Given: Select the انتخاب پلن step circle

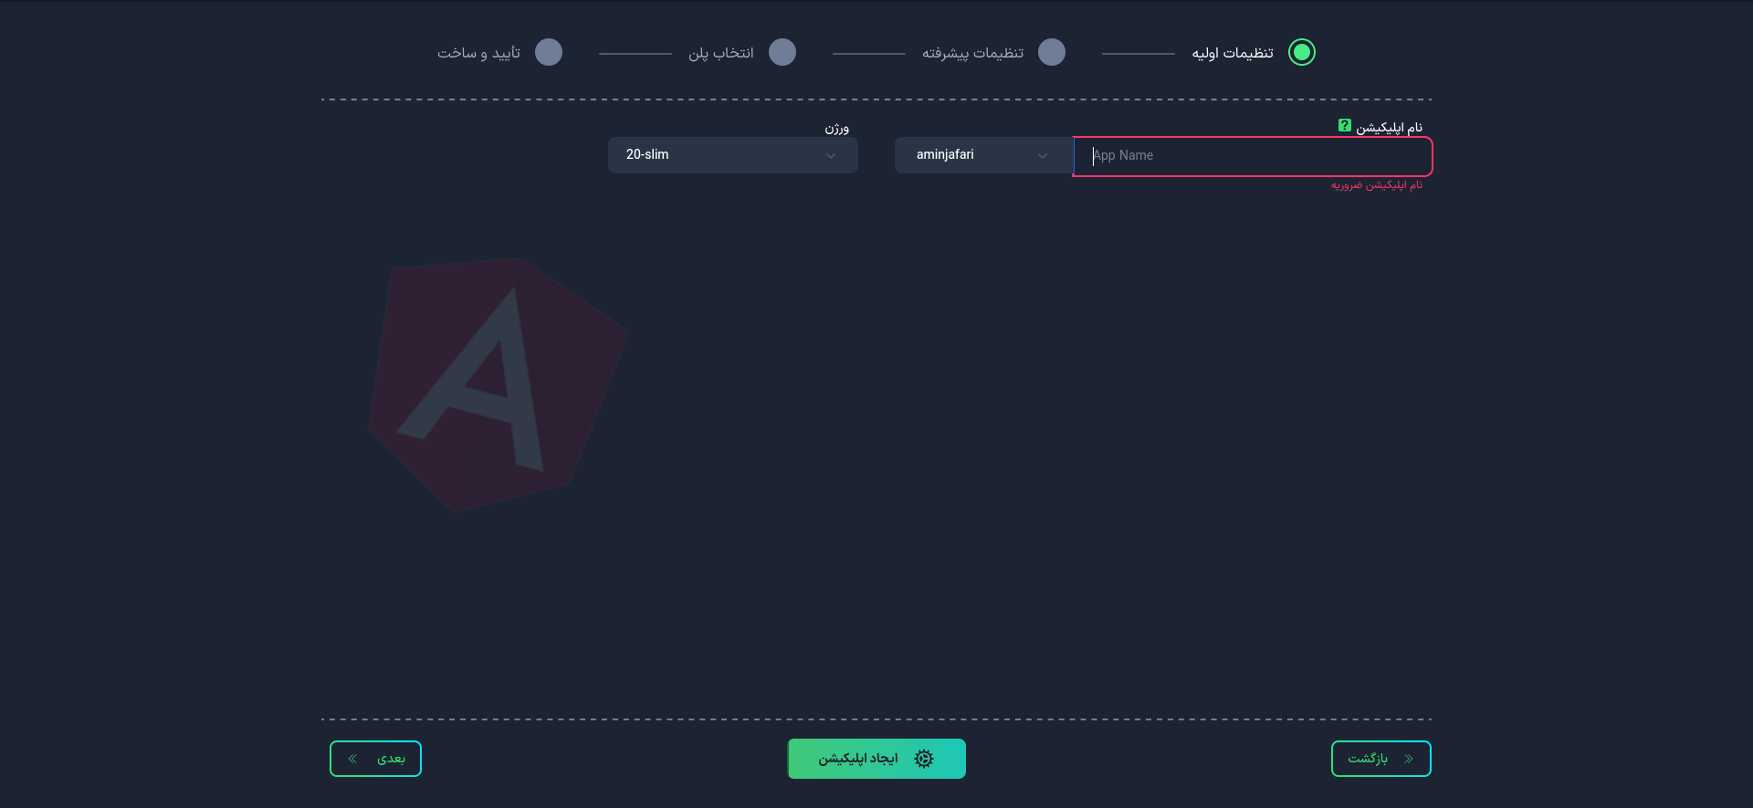Looking at the screenshot, I should (782, 52).
